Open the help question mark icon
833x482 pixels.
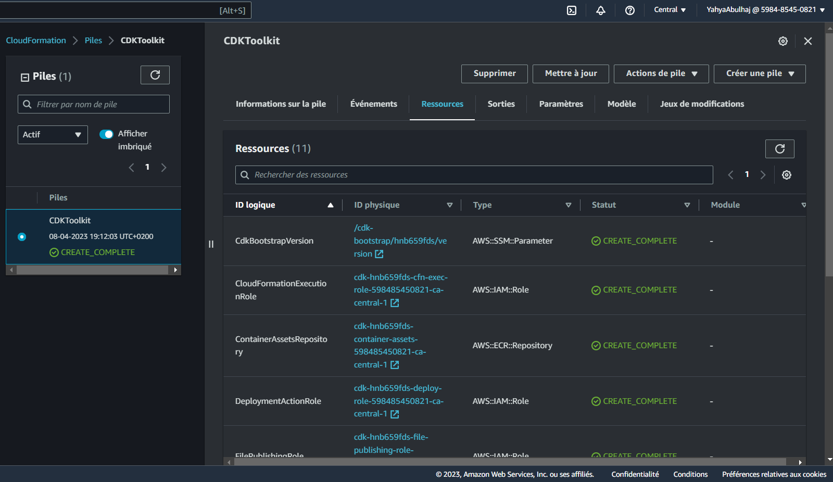point(630,10)
